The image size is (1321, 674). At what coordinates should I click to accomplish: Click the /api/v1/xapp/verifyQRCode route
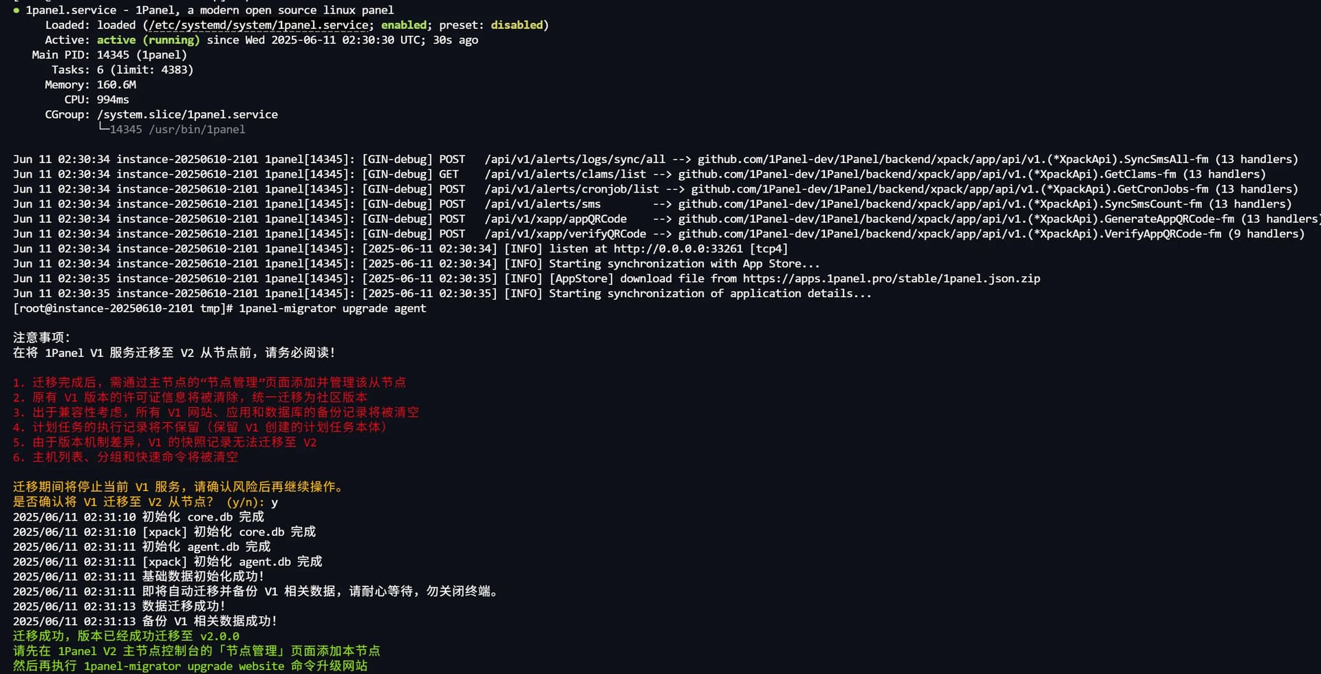point(566,234)
